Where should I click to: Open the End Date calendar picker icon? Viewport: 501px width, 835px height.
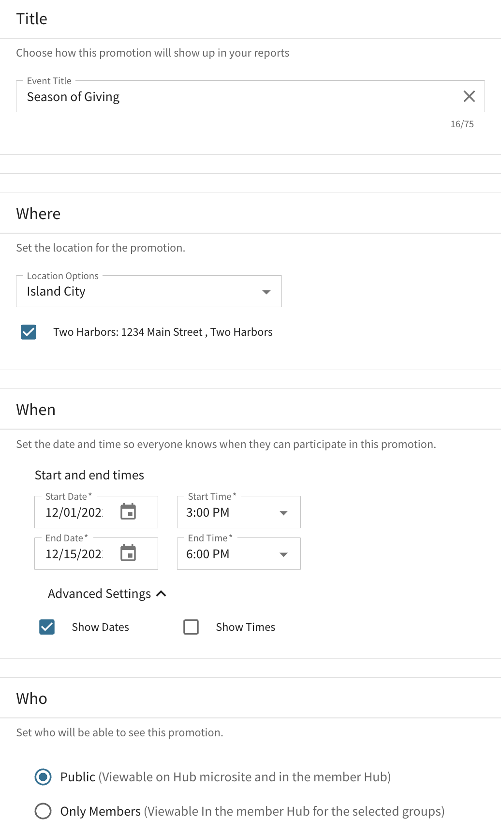(x=128, y=553)
